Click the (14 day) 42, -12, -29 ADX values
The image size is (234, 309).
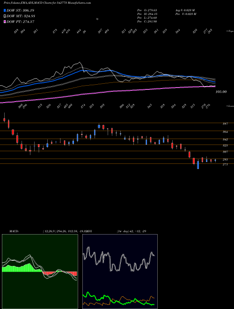(131, 231)
